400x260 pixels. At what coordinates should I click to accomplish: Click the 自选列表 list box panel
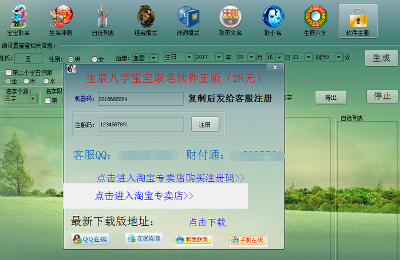367,190
